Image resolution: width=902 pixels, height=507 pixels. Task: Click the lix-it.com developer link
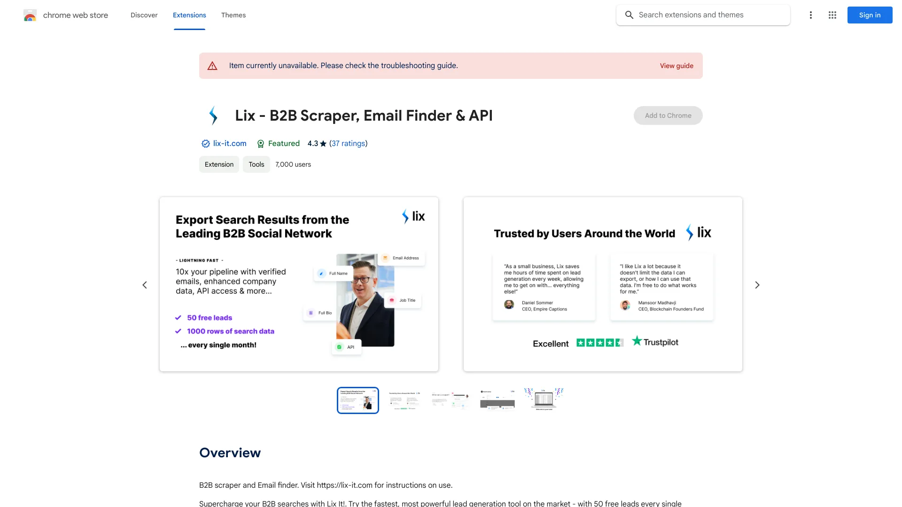pyautogui.click(x=230, y=144)
